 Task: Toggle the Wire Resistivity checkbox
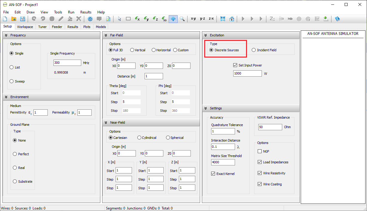pos(259,173)
